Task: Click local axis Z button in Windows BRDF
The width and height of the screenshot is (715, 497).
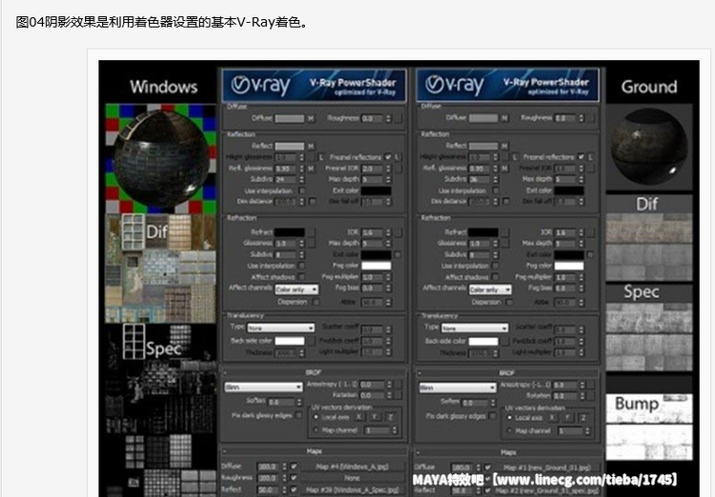Action: (390, 417)
